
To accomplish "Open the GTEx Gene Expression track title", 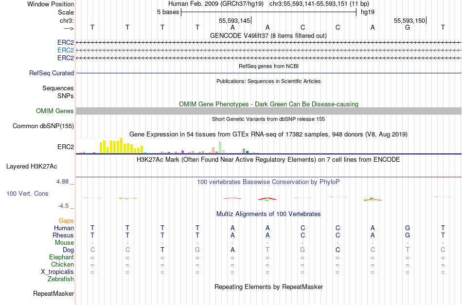I will (268, 135).
